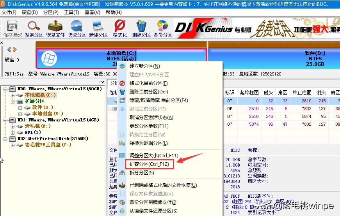Collapse the 扩展分区 tree node
Viewport: 340px width, 216px height.
[x=12, y=102]
